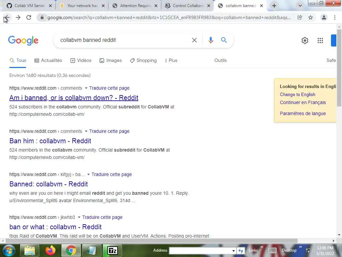Submit search with magnifier icon
Image resolution: width=342 pixels, height=257 pixels.
[x=224, y=40]
